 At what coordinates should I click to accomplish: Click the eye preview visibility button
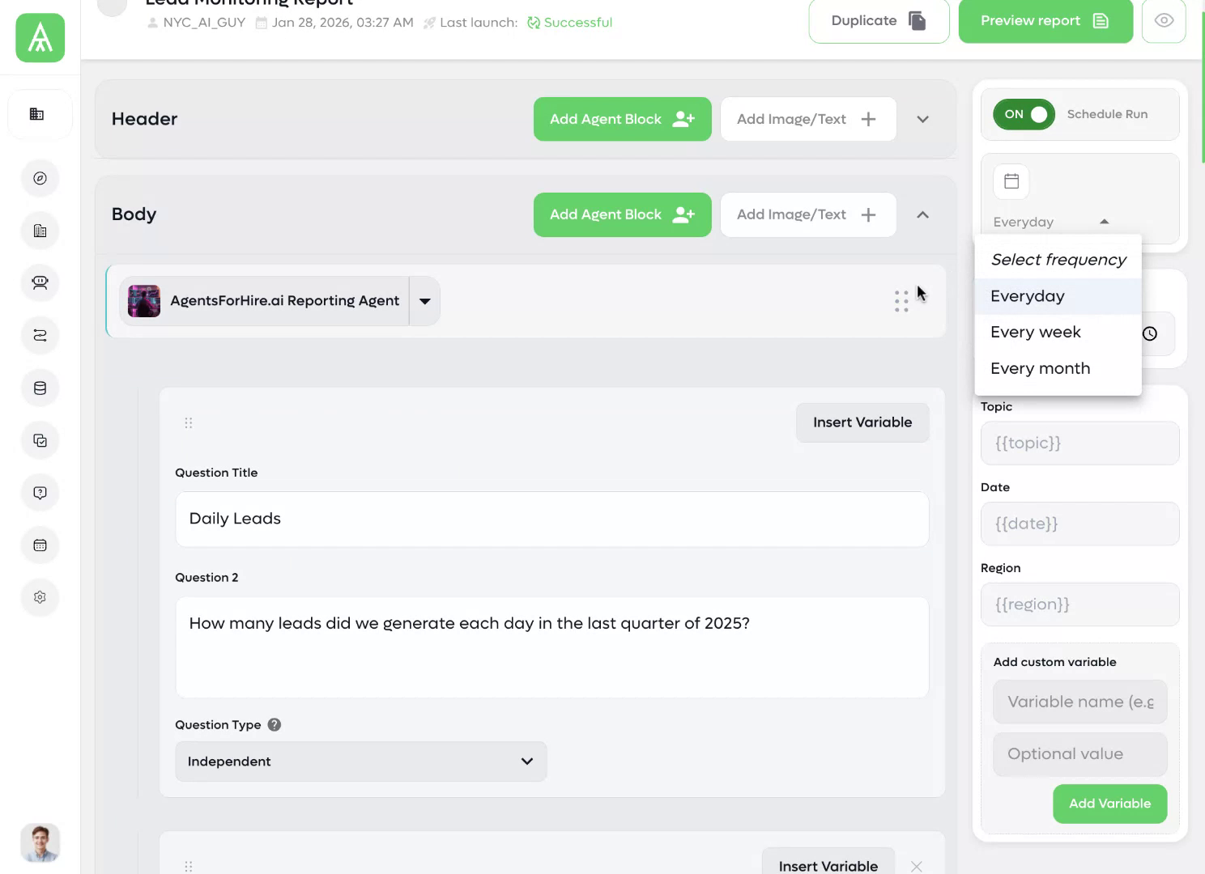pyautogui.click(x=1164, y=21)
